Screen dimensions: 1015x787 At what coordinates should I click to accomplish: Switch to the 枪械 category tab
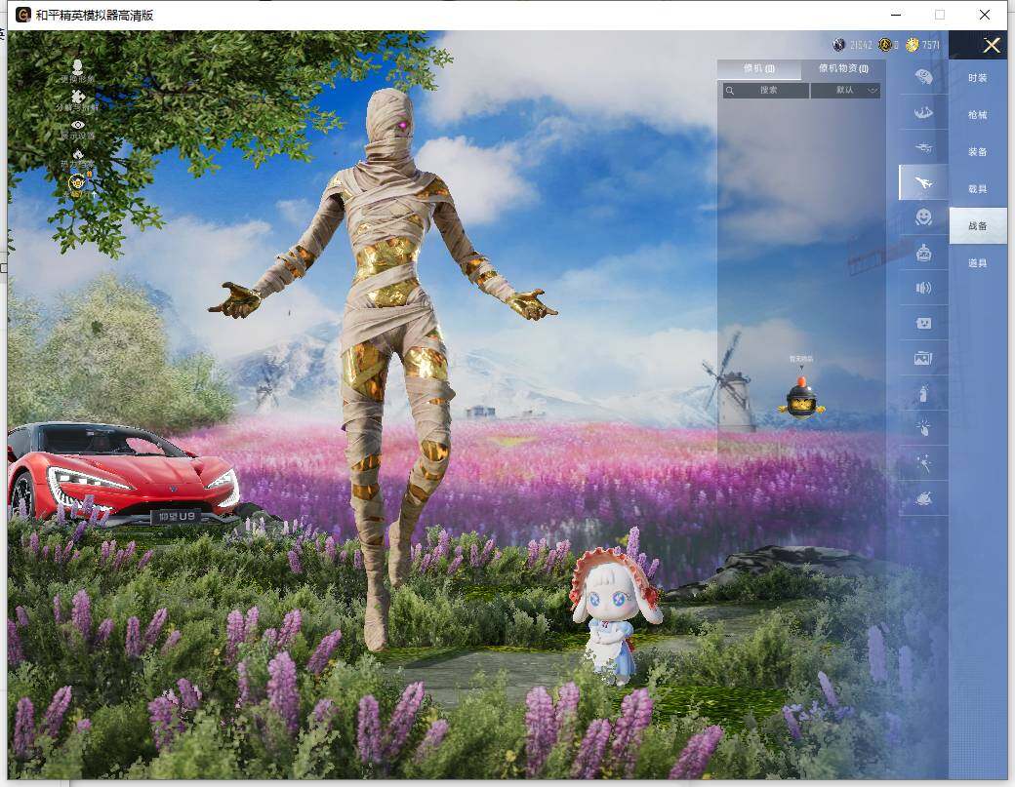[978, 114]
